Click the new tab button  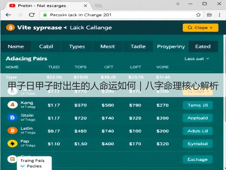(99, 6)
